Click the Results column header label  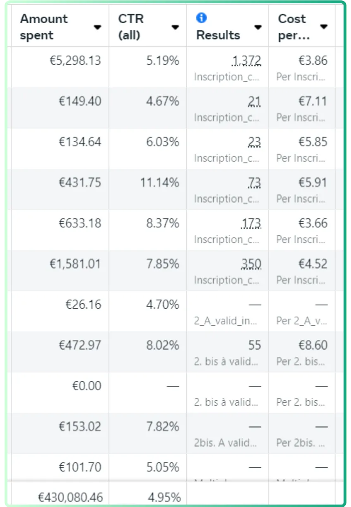pos(218,35)
